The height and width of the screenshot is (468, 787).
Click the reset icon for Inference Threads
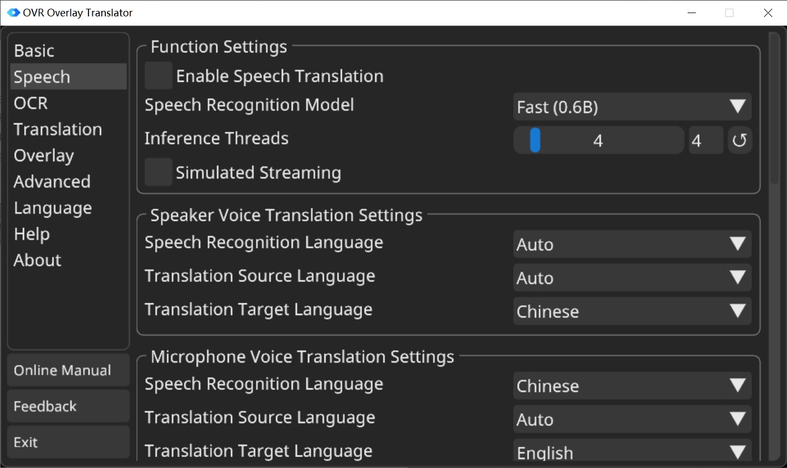(739, 141)
